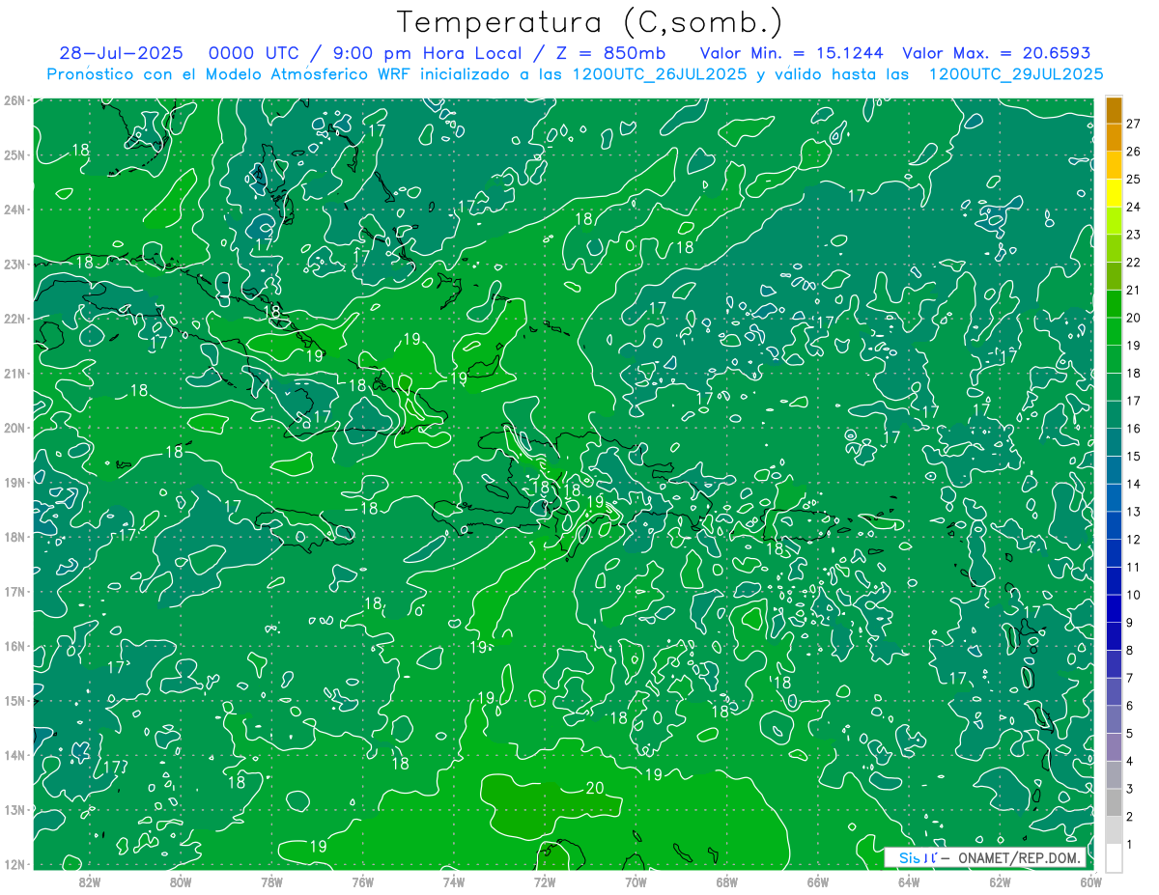Click the '15N' latitude axis label
Image resolution: width=1159 pixels, height=895 pixels.
[14, 700]
